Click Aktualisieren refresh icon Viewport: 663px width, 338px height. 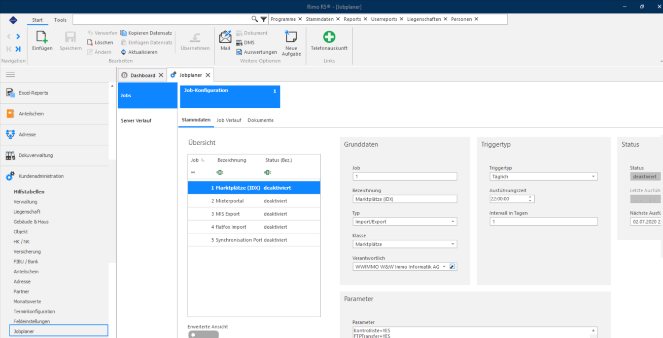(x=124, y=52)
